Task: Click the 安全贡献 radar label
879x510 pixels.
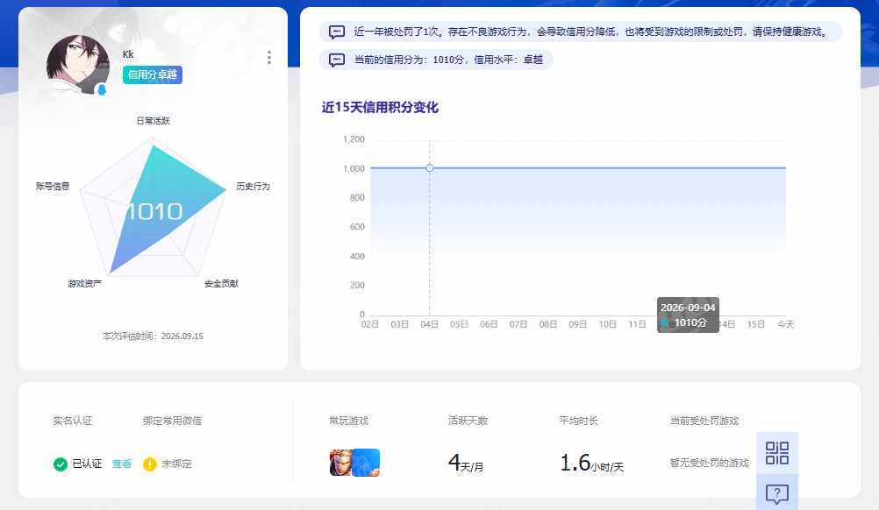Action: coord(221,284)
